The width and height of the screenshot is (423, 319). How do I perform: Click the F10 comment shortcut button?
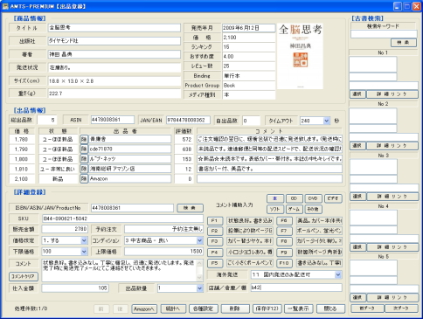284,263
